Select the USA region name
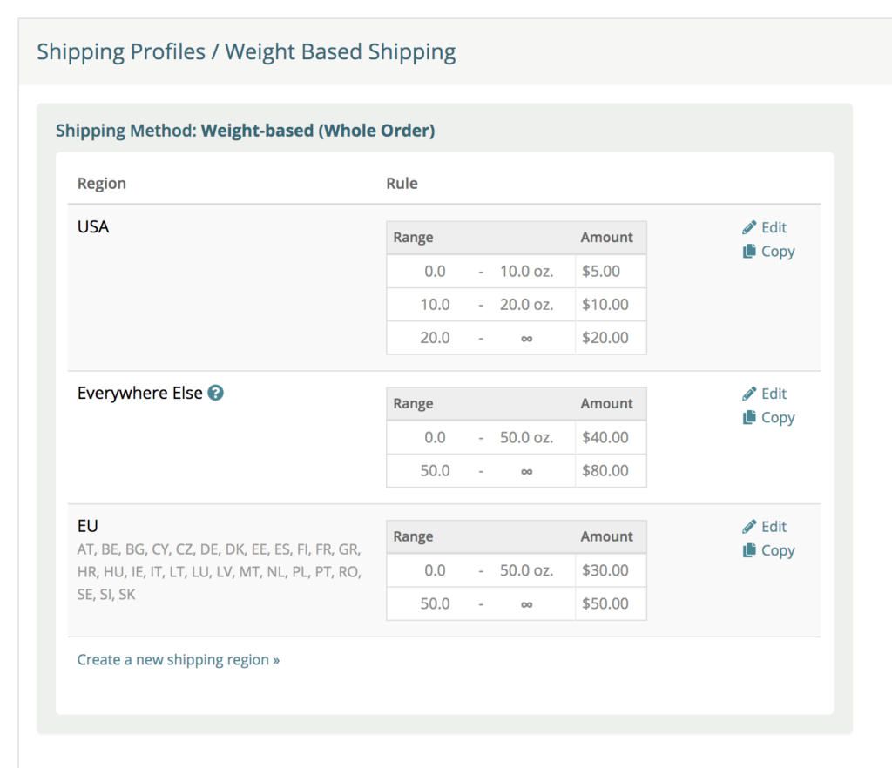 pyautogui.click(x=92, y=226)
